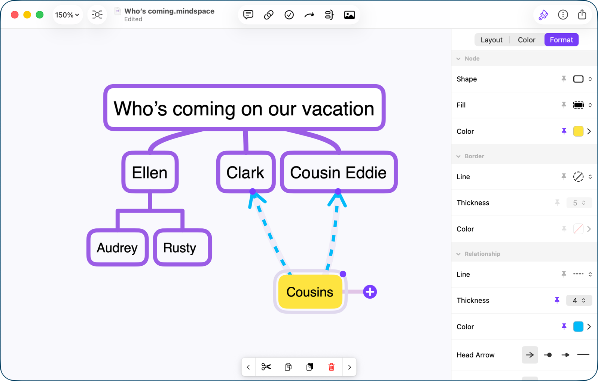Viewport: 598px width, 381px height.
Task: Click the paste icon in bottom bar
Action: 310,367
